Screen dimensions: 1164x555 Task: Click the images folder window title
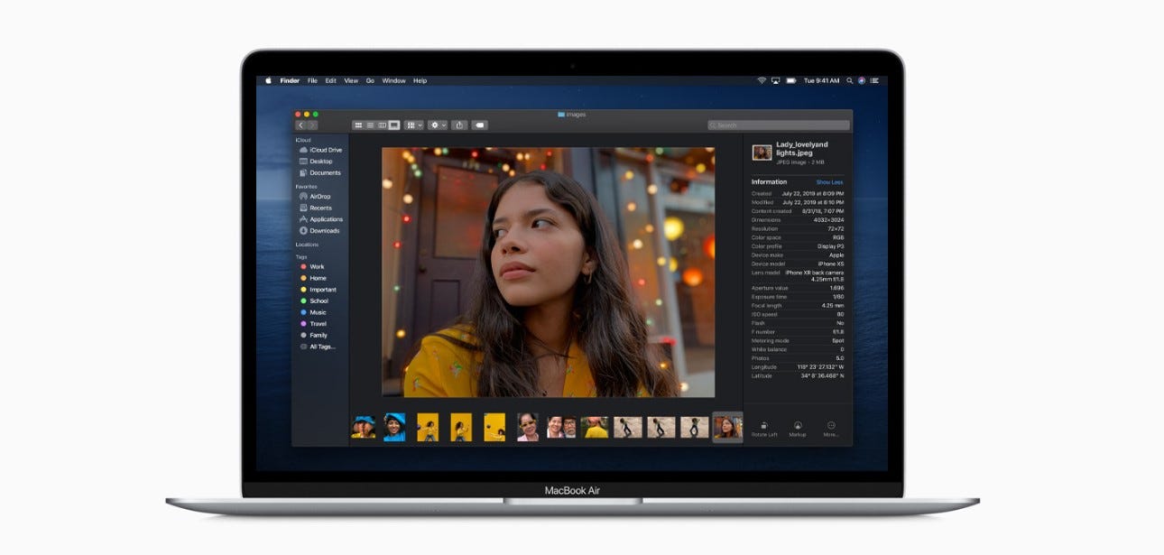(x=572, y=115)
